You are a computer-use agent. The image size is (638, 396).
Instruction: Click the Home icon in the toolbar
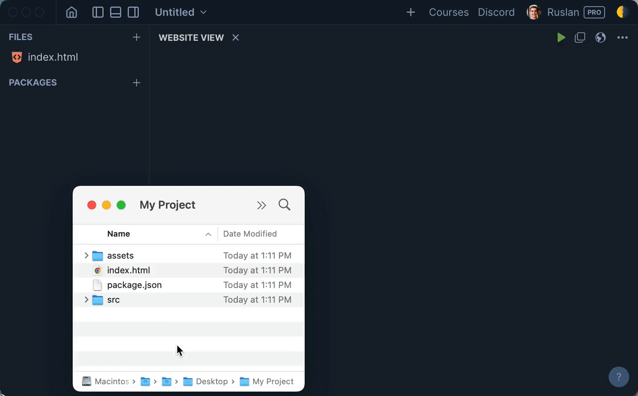[71, 12]
